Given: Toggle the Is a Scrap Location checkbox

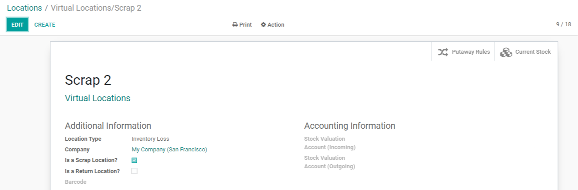Looking at the screenshot, I should (134, 160).
